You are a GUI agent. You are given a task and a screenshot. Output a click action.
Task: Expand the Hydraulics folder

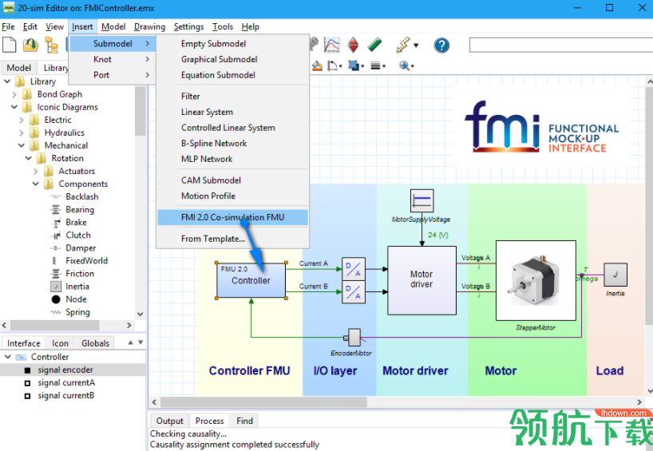[22, 133]
